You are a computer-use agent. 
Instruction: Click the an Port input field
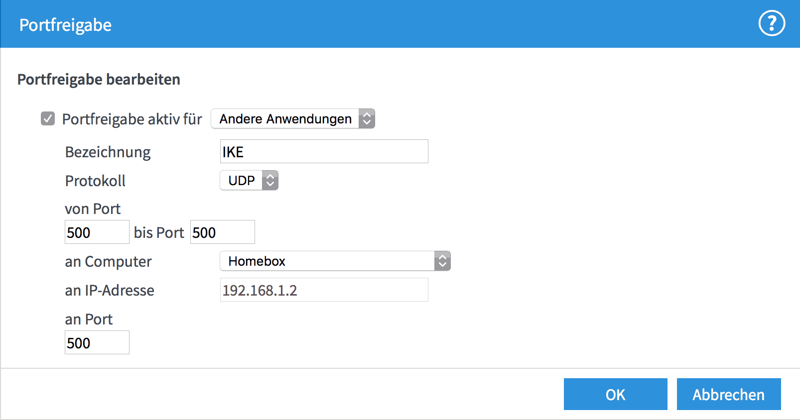[x=97, y=342]
